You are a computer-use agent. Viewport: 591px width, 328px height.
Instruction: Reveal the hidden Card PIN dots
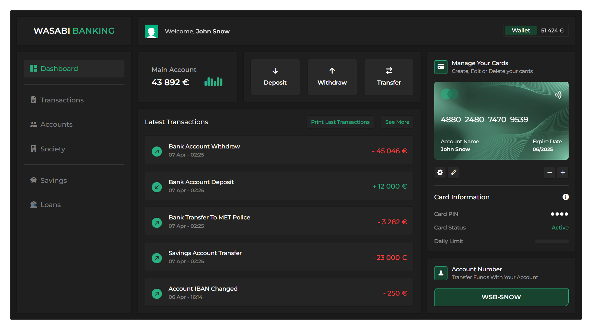coord(559,214)
